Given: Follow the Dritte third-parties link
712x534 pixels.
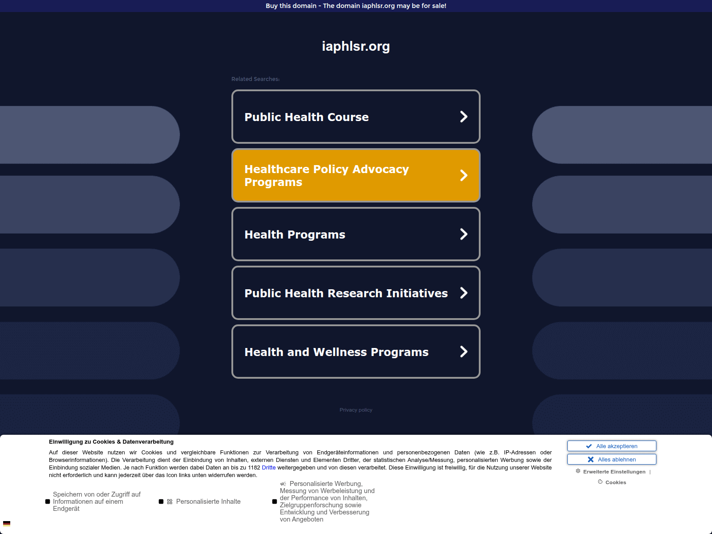Looking at the screenshot, I should 269,468.
